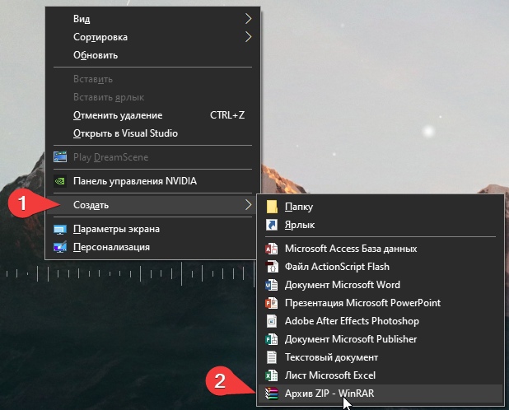Click the shortcut arrow icon beside Ярлык
509x410 pixels.
272,225
